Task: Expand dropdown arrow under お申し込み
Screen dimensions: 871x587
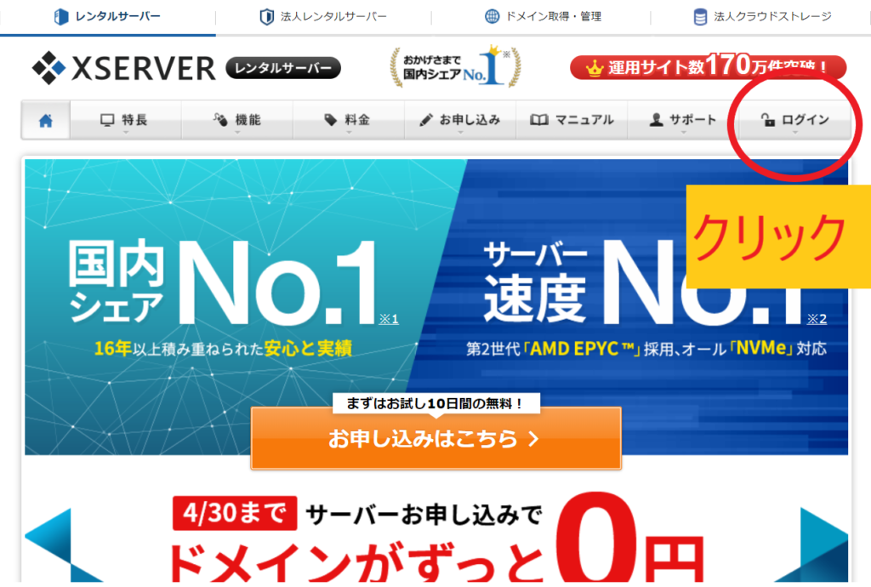Action: point(460,133)
